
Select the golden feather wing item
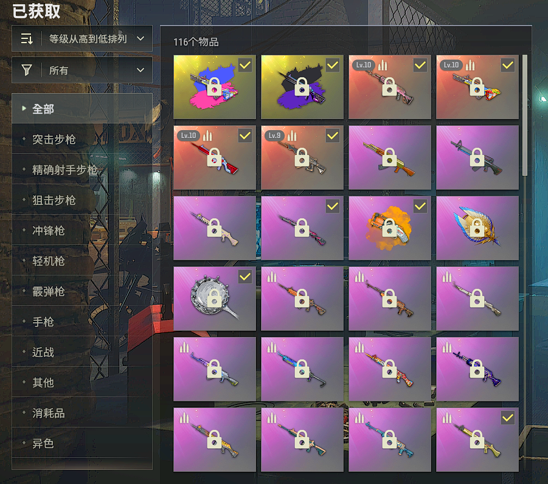[x=477, y=228]
